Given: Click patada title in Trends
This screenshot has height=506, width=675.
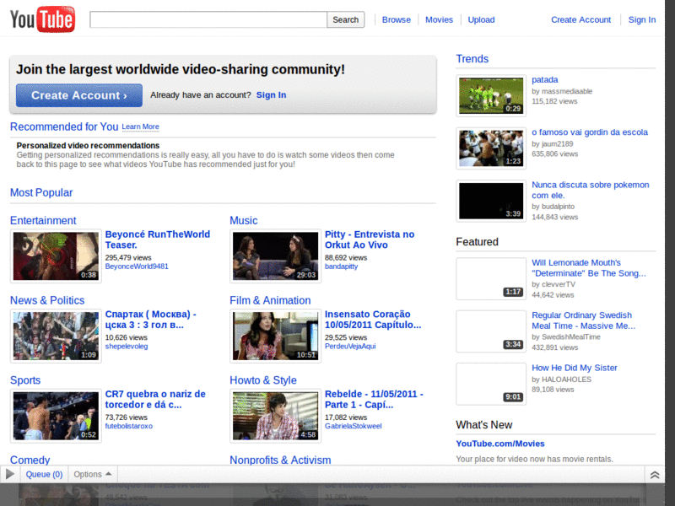Looking at the screenshot, I should point(544,79).
